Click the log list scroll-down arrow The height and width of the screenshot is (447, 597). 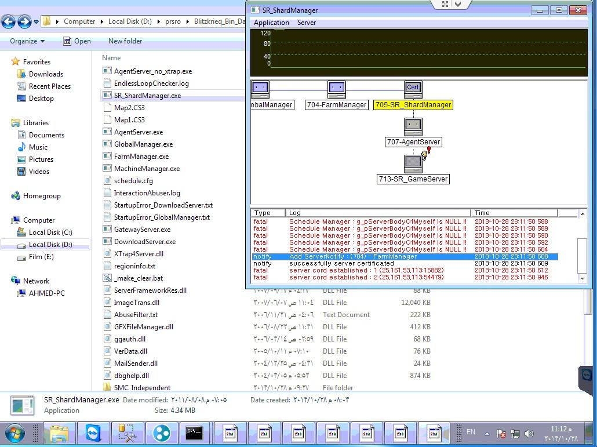(582, 278)
